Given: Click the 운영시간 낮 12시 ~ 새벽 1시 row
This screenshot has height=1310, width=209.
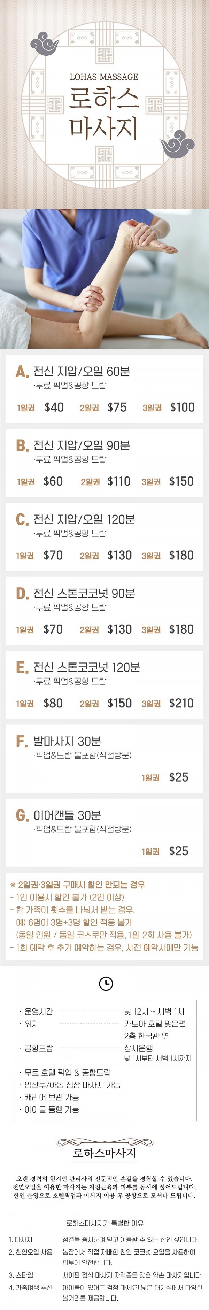Looking at the screenshot, I should click(104, 1011).
